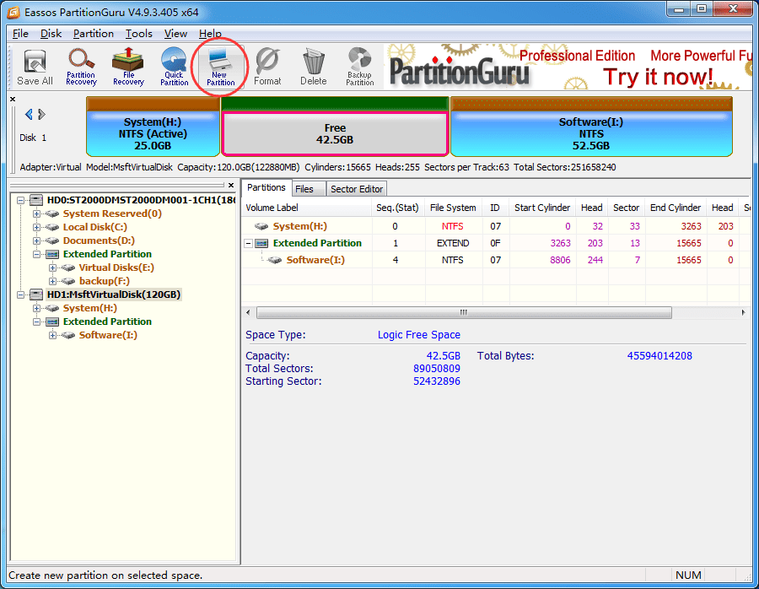Expand Virtual Disks(E:) tree node
This screenshot has height=589, width=759.
(x=52, y=267)
